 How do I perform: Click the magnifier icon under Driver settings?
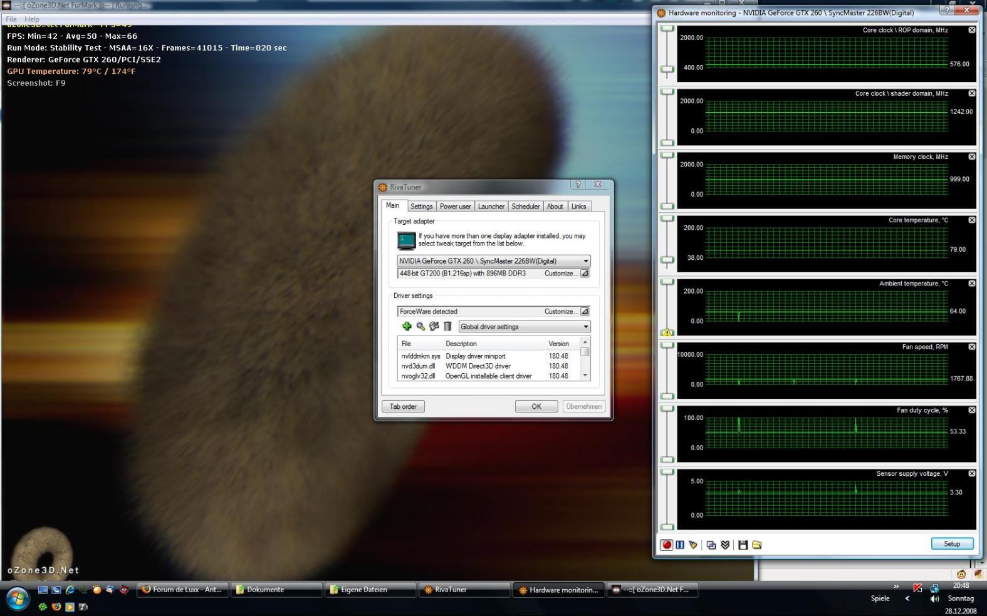tap(420, 326)
